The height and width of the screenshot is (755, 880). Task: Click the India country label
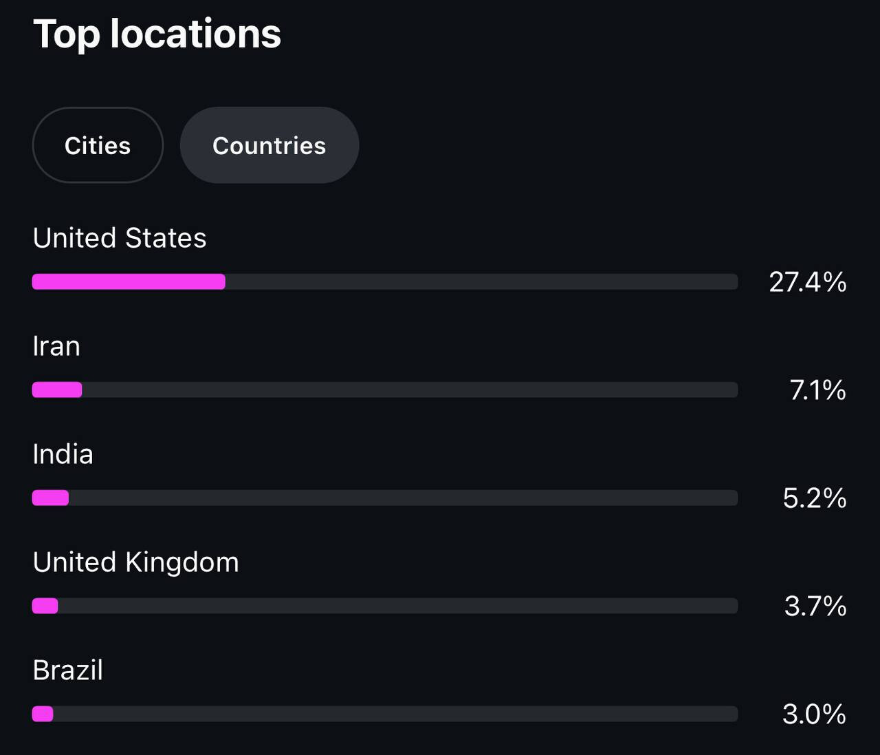click(63, 454)
